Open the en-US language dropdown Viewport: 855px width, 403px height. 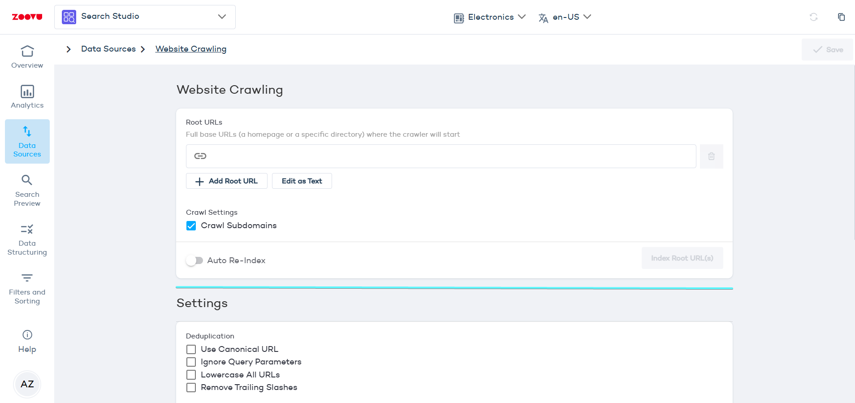click(565, 17)
